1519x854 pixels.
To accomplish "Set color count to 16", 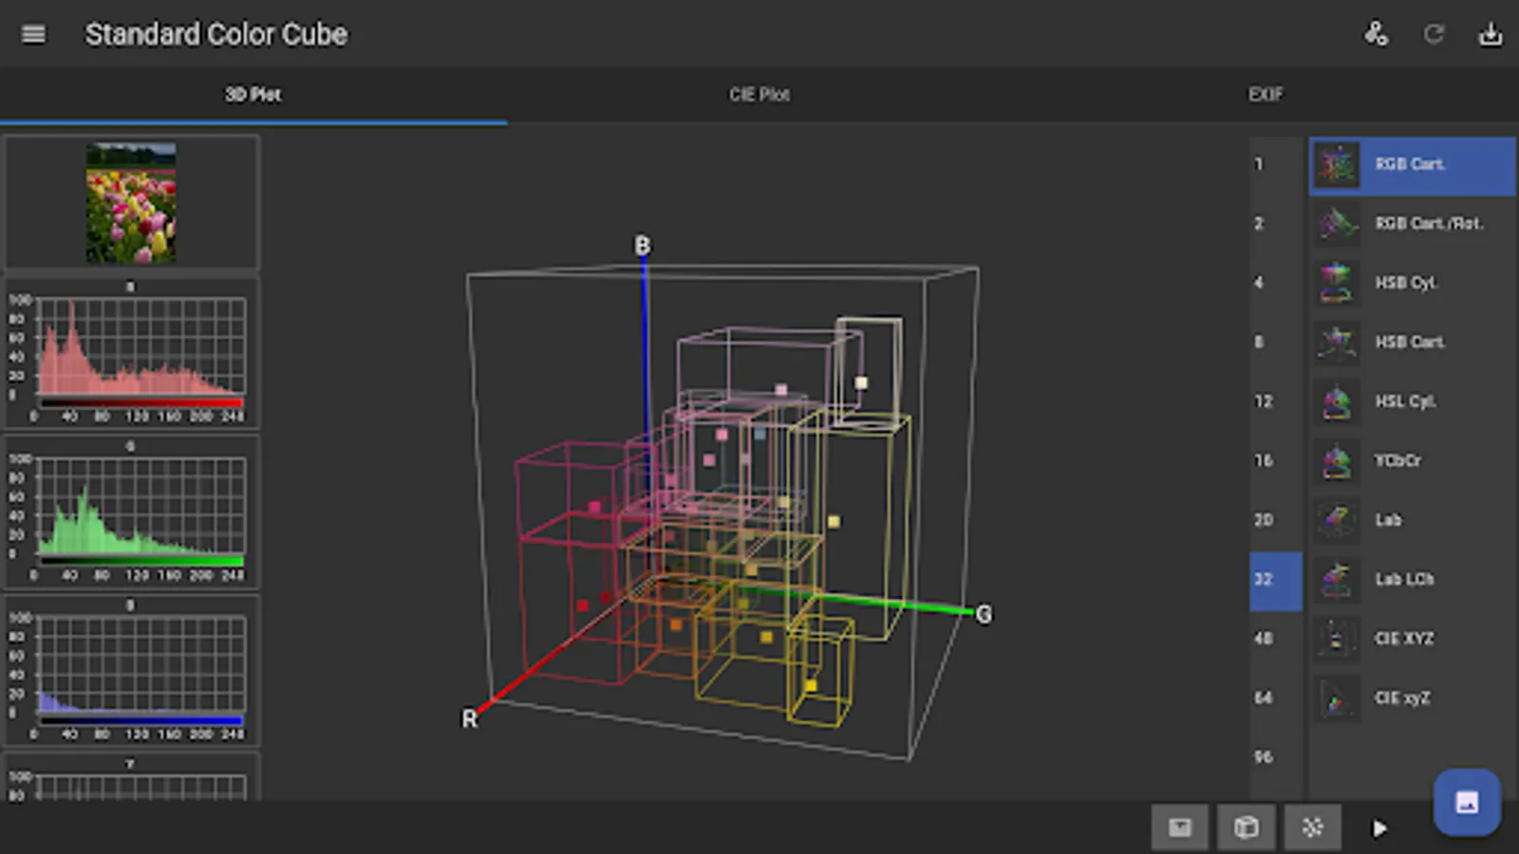I will click(1264, 461).
